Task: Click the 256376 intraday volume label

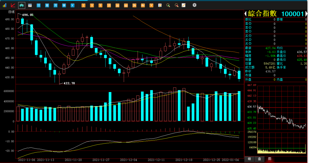Action: pyautogui.click(x=252, y=132)
